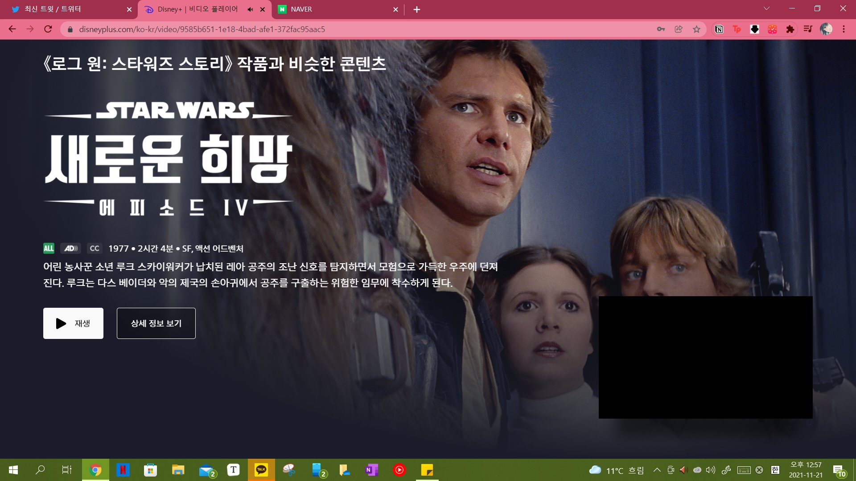
Task: Open KakaoTalk from the taskbar
Action: [x=261, y=470]
